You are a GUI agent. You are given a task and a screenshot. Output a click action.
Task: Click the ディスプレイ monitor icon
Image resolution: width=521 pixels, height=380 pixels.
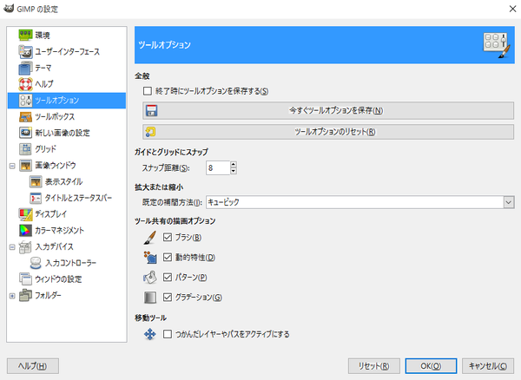[25, 214]
